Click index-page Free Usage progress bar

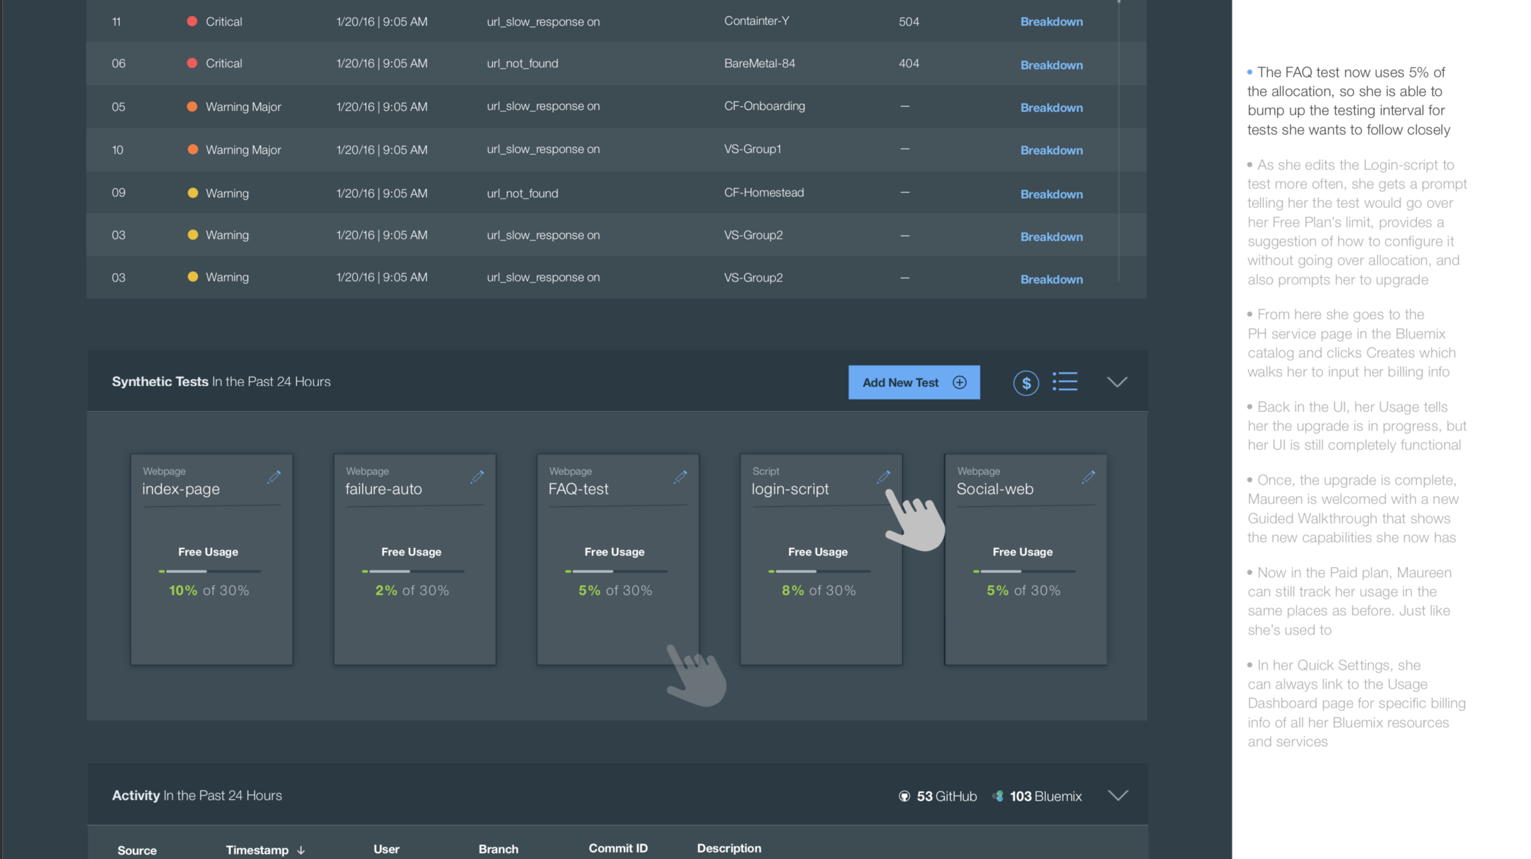[209, 571]
